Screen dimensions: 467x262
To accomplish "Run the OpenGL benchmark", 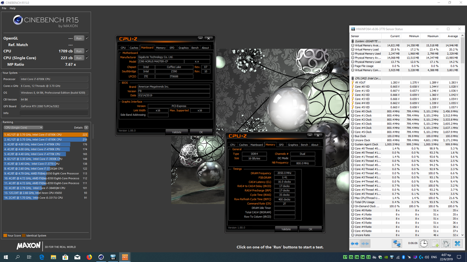I will (78, 38).
